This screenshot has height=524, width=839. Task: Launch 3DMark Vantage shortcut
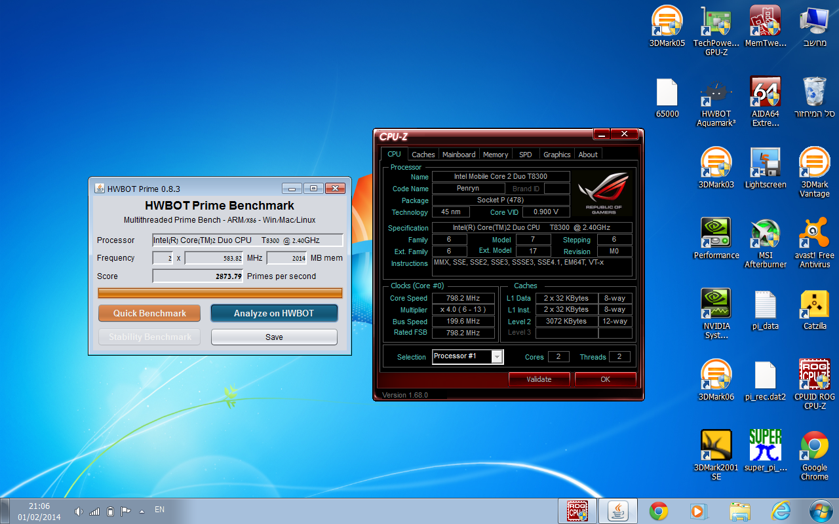pos(814,172)
